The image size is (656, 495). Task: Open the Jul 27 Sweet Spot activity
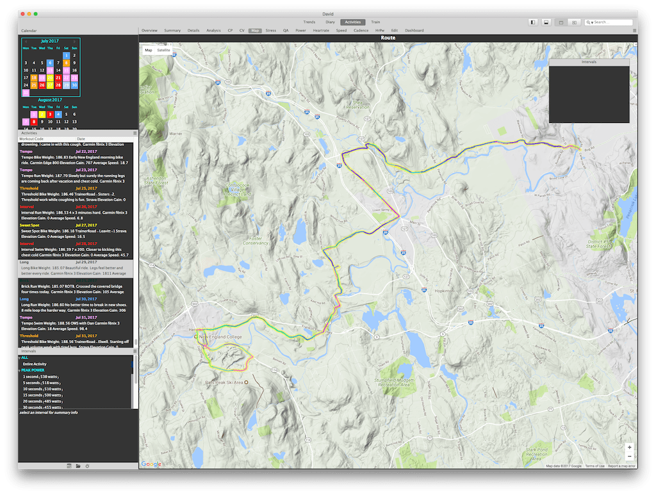pyautogui.click(x=76, y=231)
